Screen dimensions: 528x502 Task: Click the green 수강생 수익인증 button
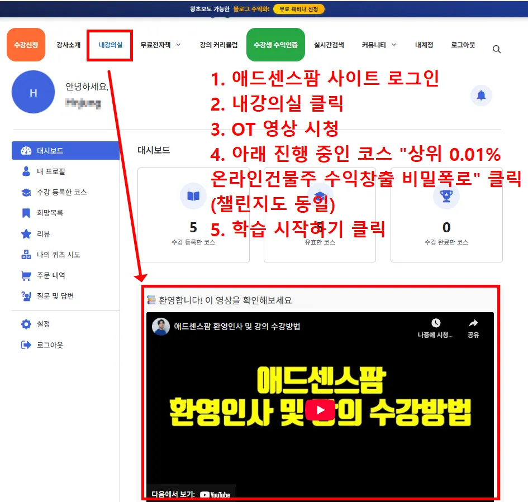(275, 45)
